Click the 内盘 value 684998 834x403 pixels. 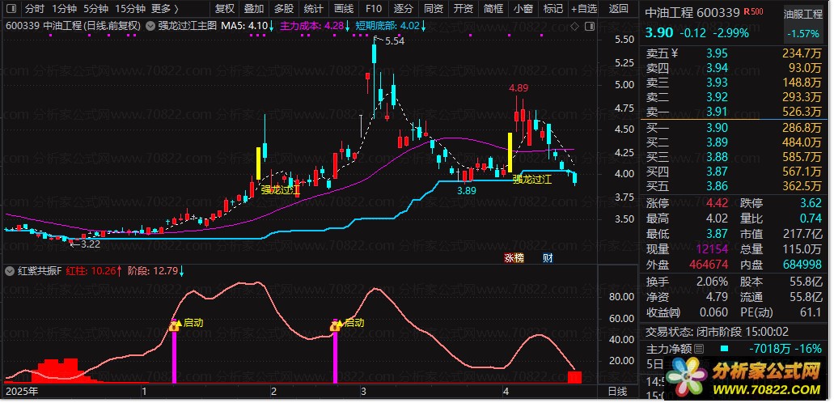coord(802,265)
